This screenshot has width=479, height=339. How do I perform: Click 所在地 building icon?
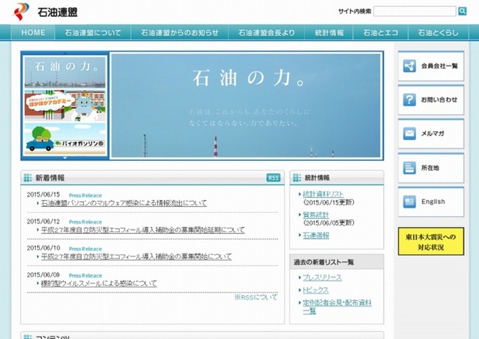click(x=410, y=168)
